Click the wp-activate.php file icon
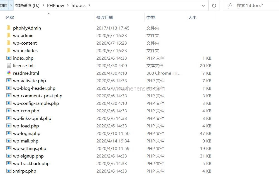 pos(9,81)
